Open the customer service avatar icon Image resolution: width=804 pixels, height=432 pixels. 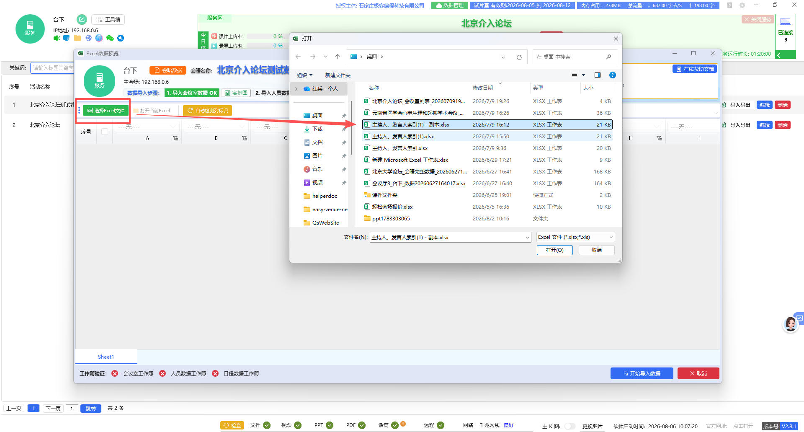pos(791,324)
